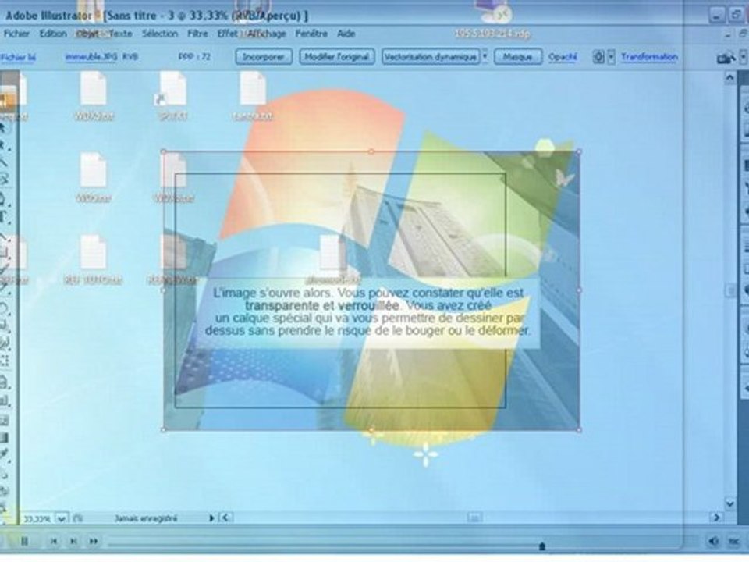The image size is (749, 562).
Task: Click the skip-to-next video button
Action: [x=73, y=541]
